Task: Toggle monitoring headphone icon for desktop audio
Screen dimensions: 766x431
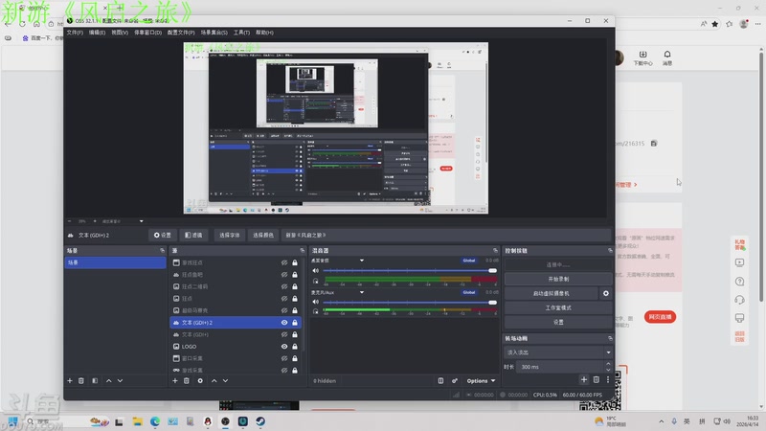Action: [x=316, y=281]
